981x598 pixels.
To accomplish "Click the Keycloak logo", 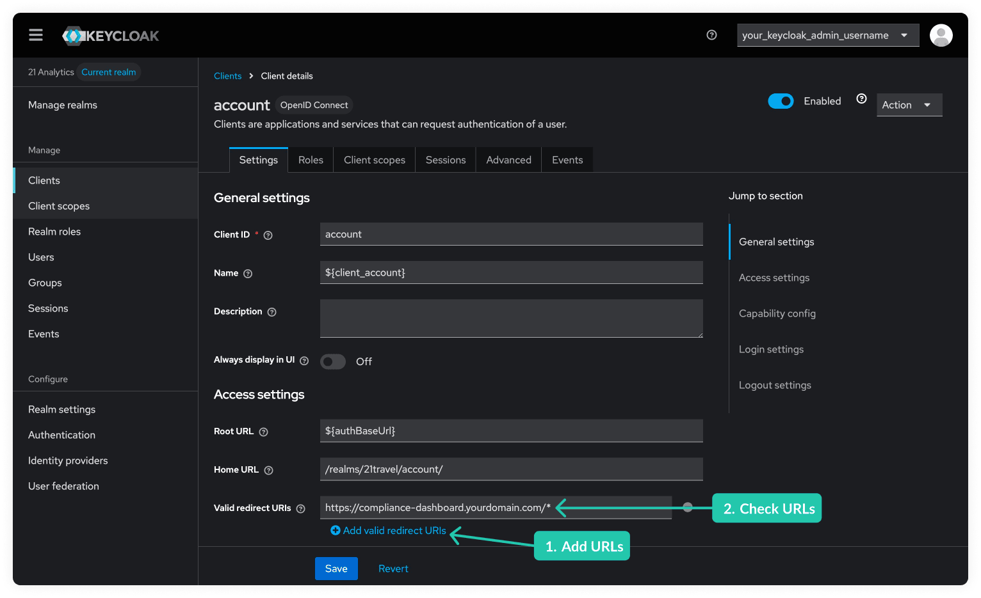I will point(110,35).
